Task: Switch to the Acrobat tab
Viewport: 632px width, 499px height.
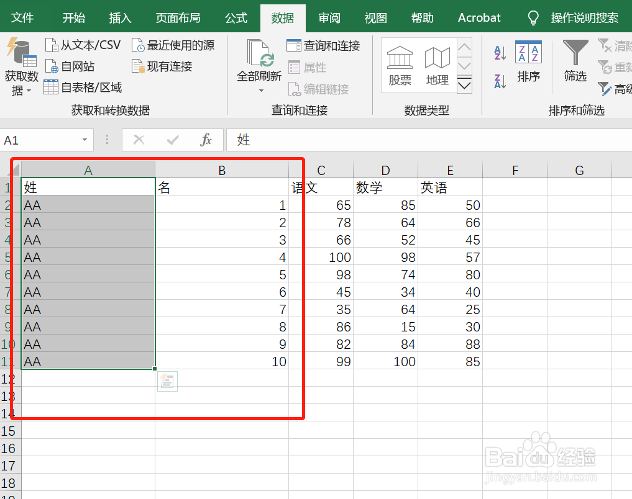Action: tap(479, 18)
